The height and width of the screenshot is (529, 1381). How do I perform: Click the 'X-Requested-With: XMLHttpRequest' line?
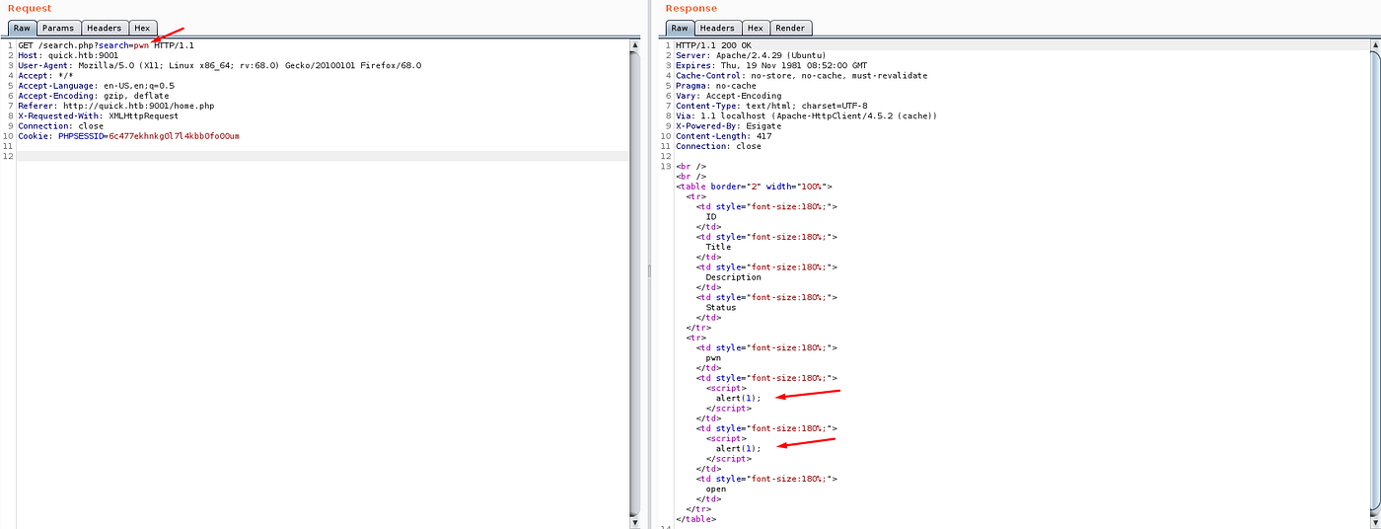[98, 115]
